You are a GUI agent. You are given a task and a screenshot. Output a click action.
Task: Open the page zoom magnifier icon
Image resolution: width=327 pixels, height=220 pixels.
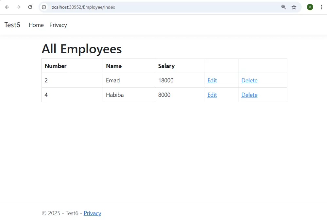point(283,7)
